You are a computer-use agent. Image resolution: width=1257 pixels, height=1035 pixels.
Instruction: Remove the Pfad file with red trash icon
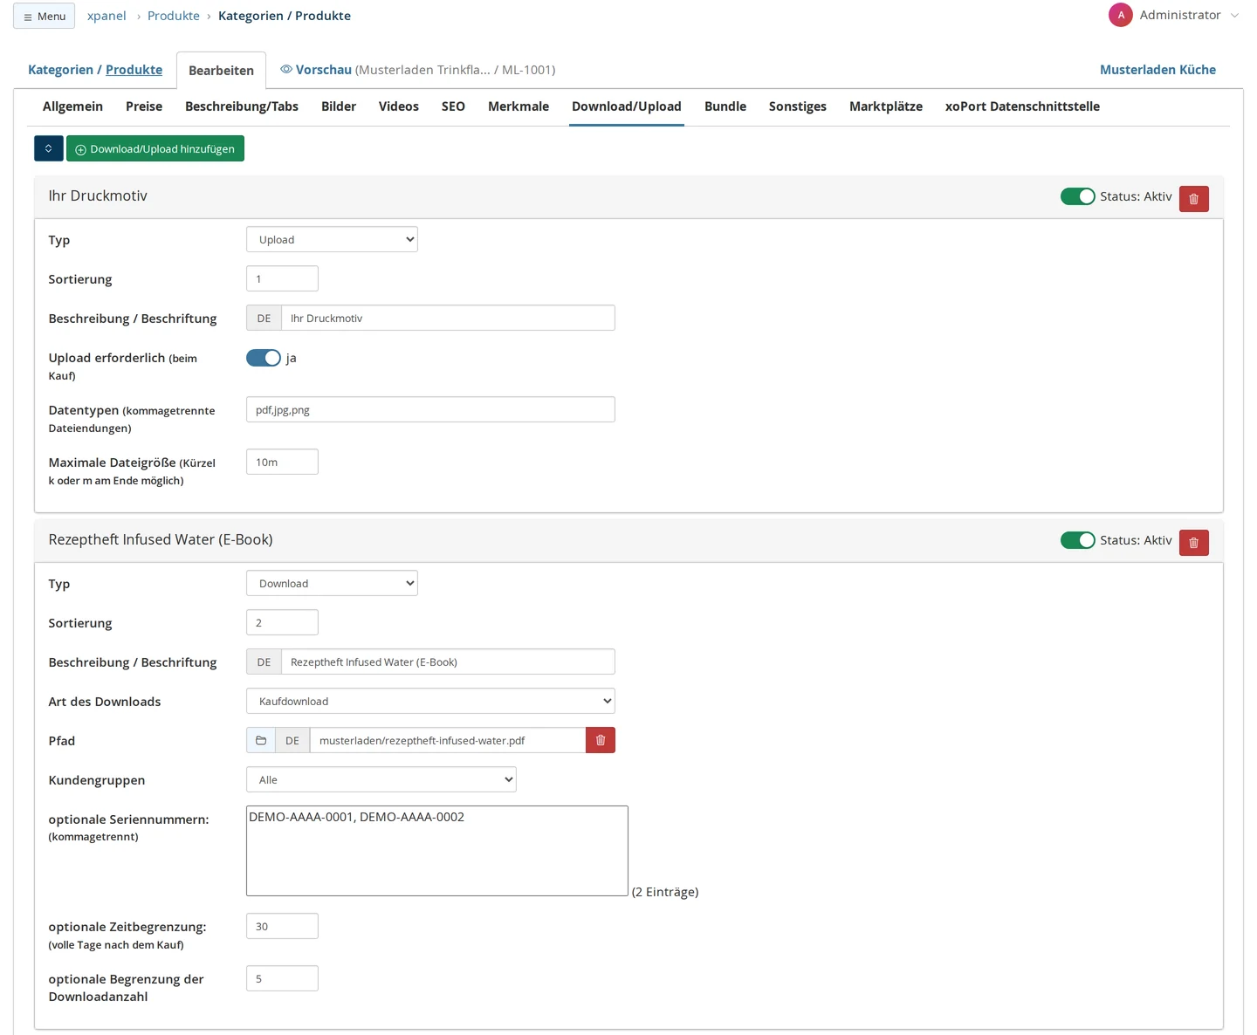pos(601,740)
